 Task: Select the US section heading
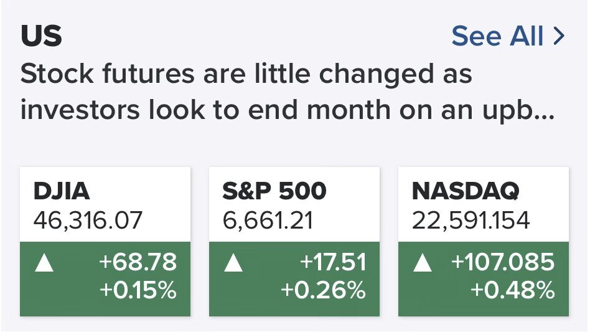pos(41,36)
